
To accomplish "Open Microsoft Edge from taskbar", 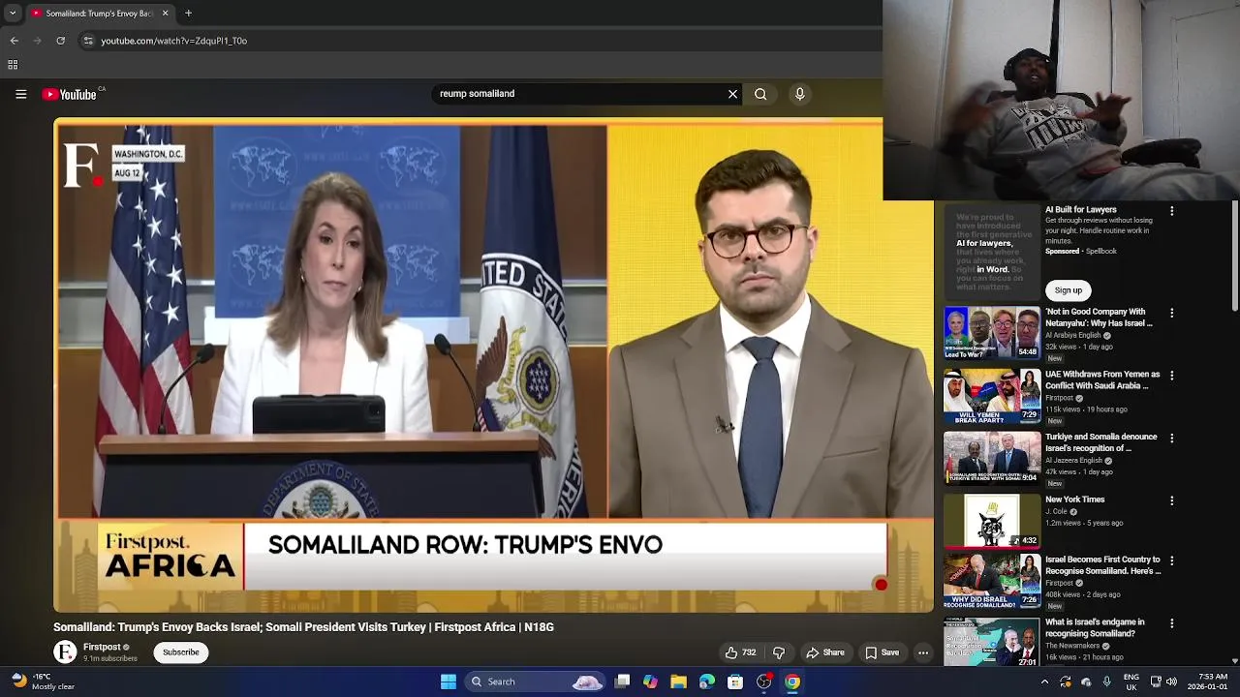I will pyautogui.click(x=707, y=682).
